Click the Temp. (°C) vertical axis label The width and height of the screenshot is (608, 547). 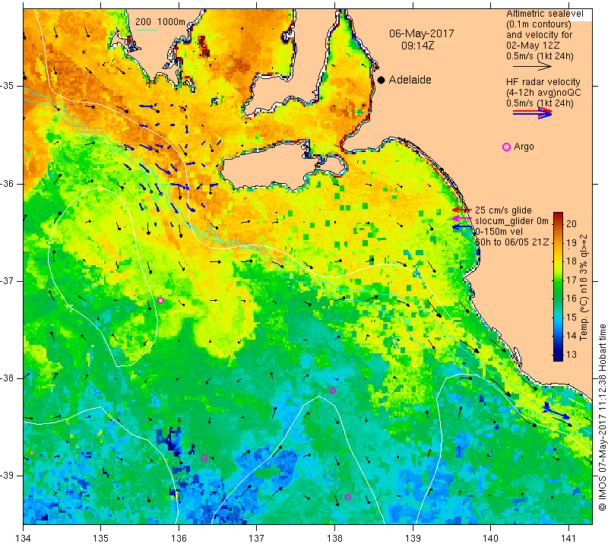584,287
